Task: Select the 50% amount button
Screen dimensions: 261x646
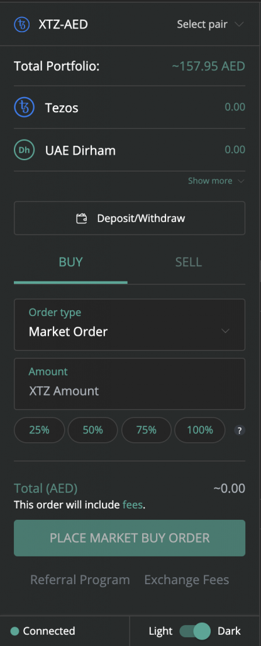Action: tap(93, 430)
